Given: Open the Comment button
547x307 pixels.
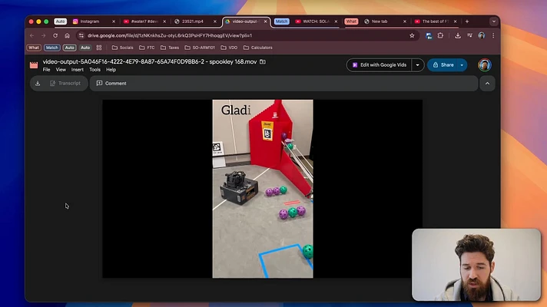Looking at the screenshot, I should tap(111, 84).
